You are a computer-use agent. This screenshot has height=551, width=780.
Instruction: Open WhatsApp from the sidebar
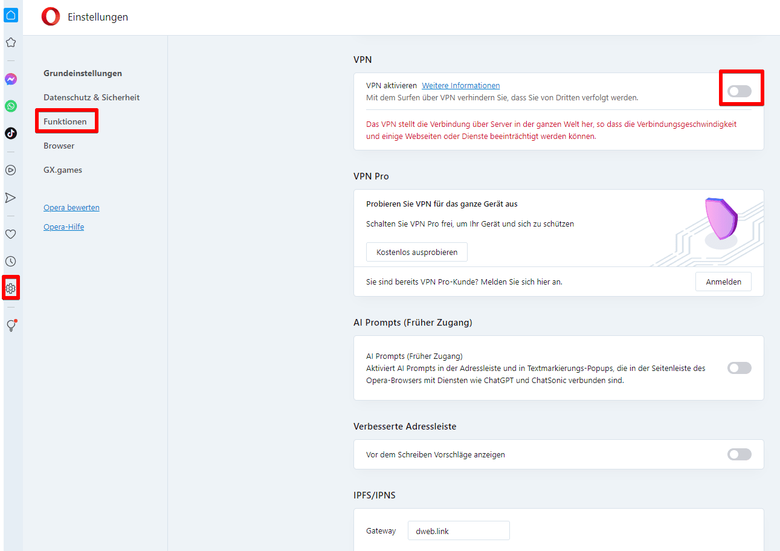[11, 106]
